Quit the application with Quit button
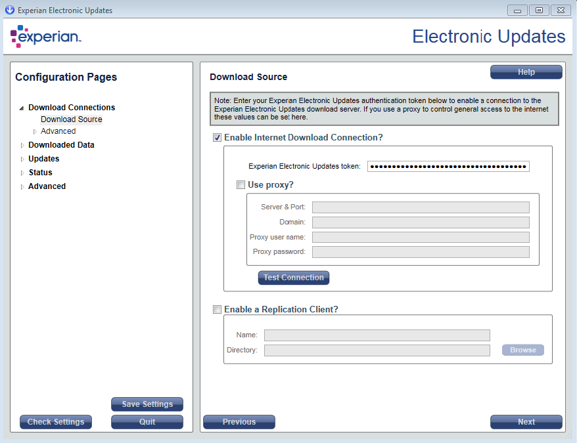 (147, 422)
